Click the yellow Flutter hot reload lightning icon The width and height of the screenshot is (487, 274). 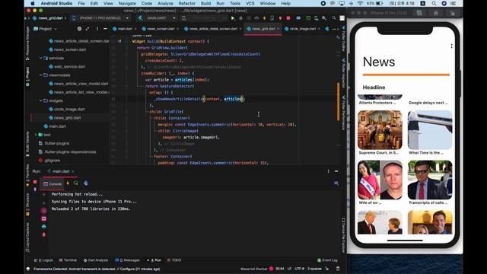264,18
